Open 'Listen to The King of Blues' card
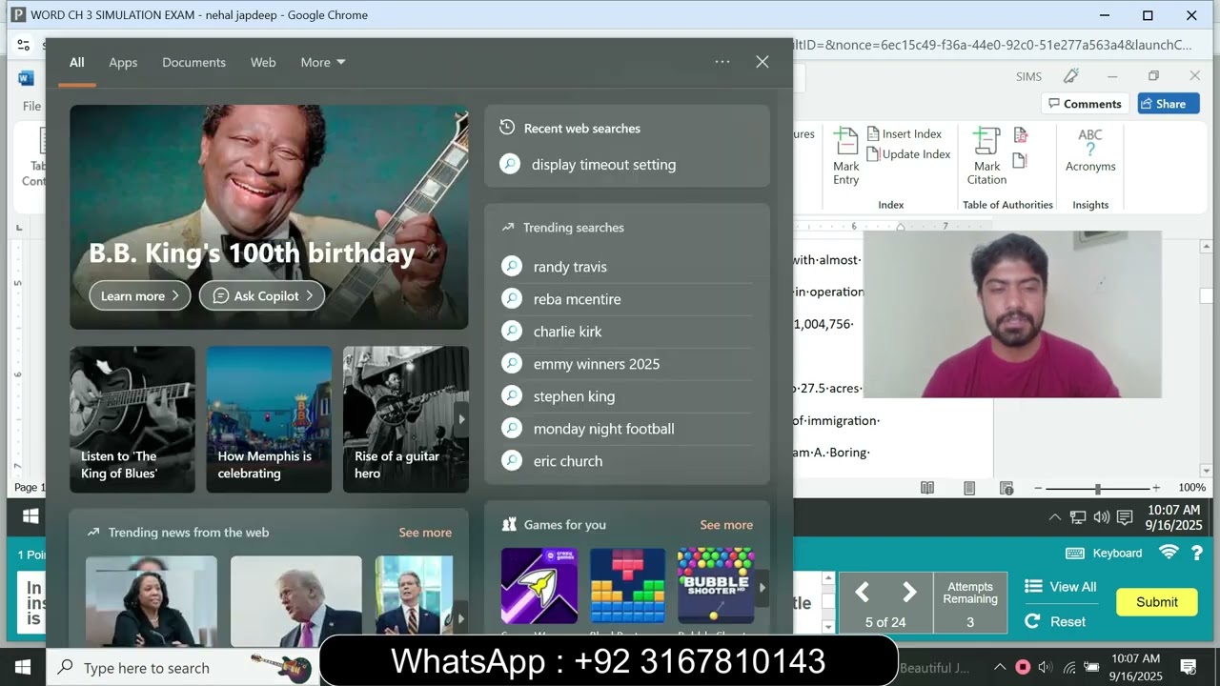The width and height of the screenshot is (1220, 686). click(132, 419)
